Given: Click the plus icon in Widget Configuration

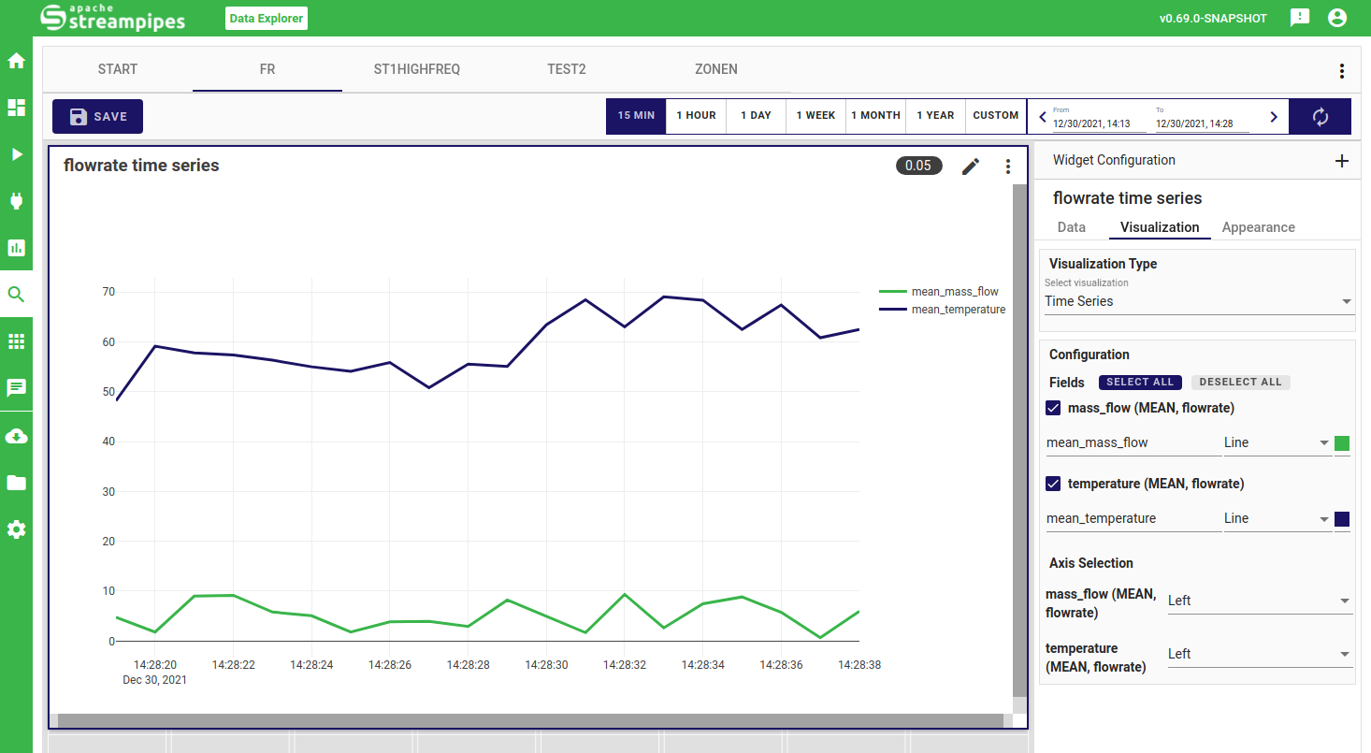Looking at the screenshot, I should pos(1341,161).
